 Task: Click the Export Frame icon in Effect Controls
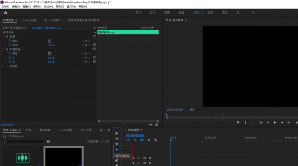point(156,125)
